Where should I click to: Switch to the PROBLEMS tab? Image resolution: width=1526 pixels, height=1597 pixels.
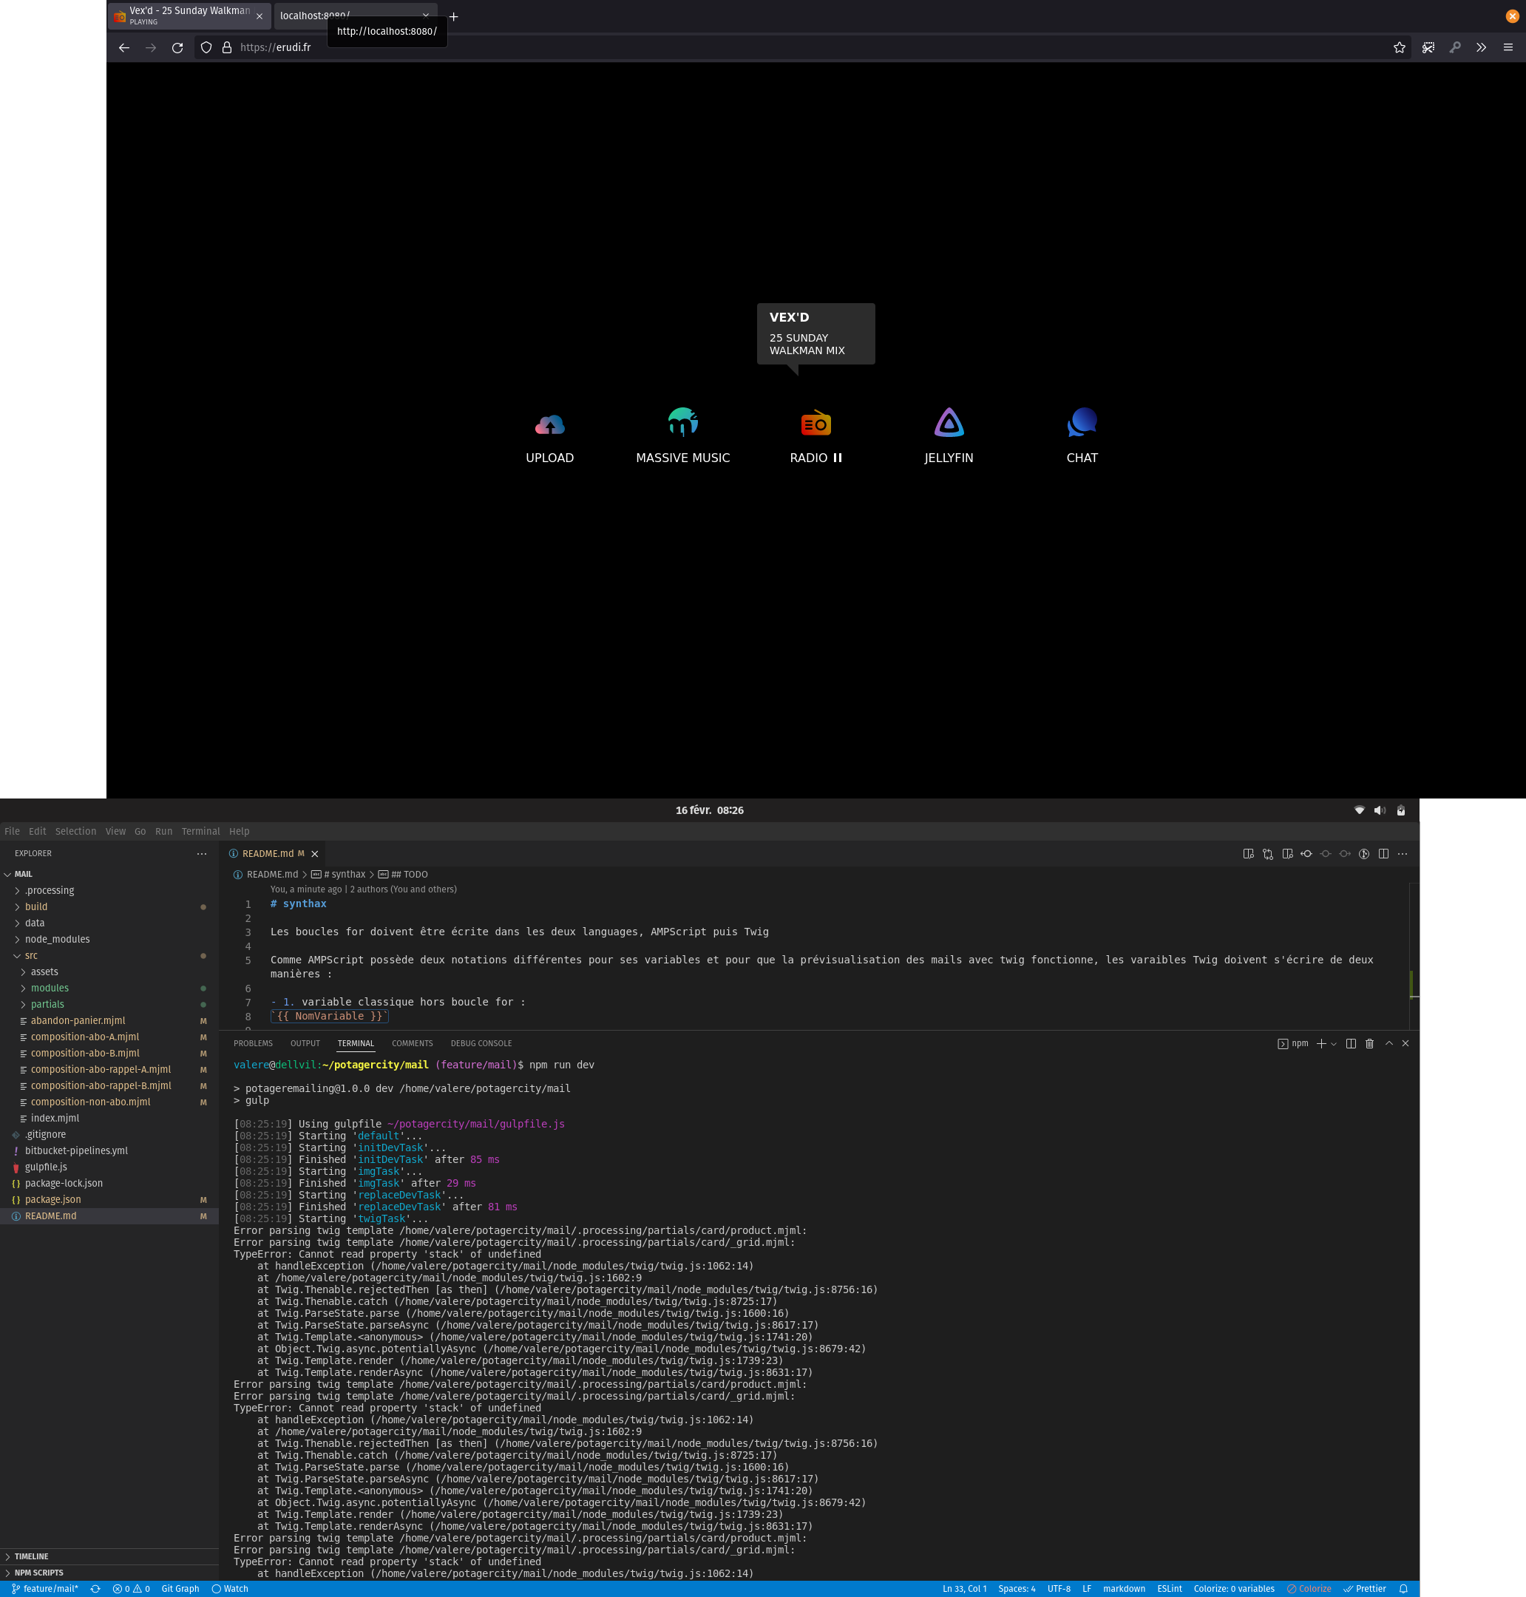pyautogui.click(x=253, y=1043)
